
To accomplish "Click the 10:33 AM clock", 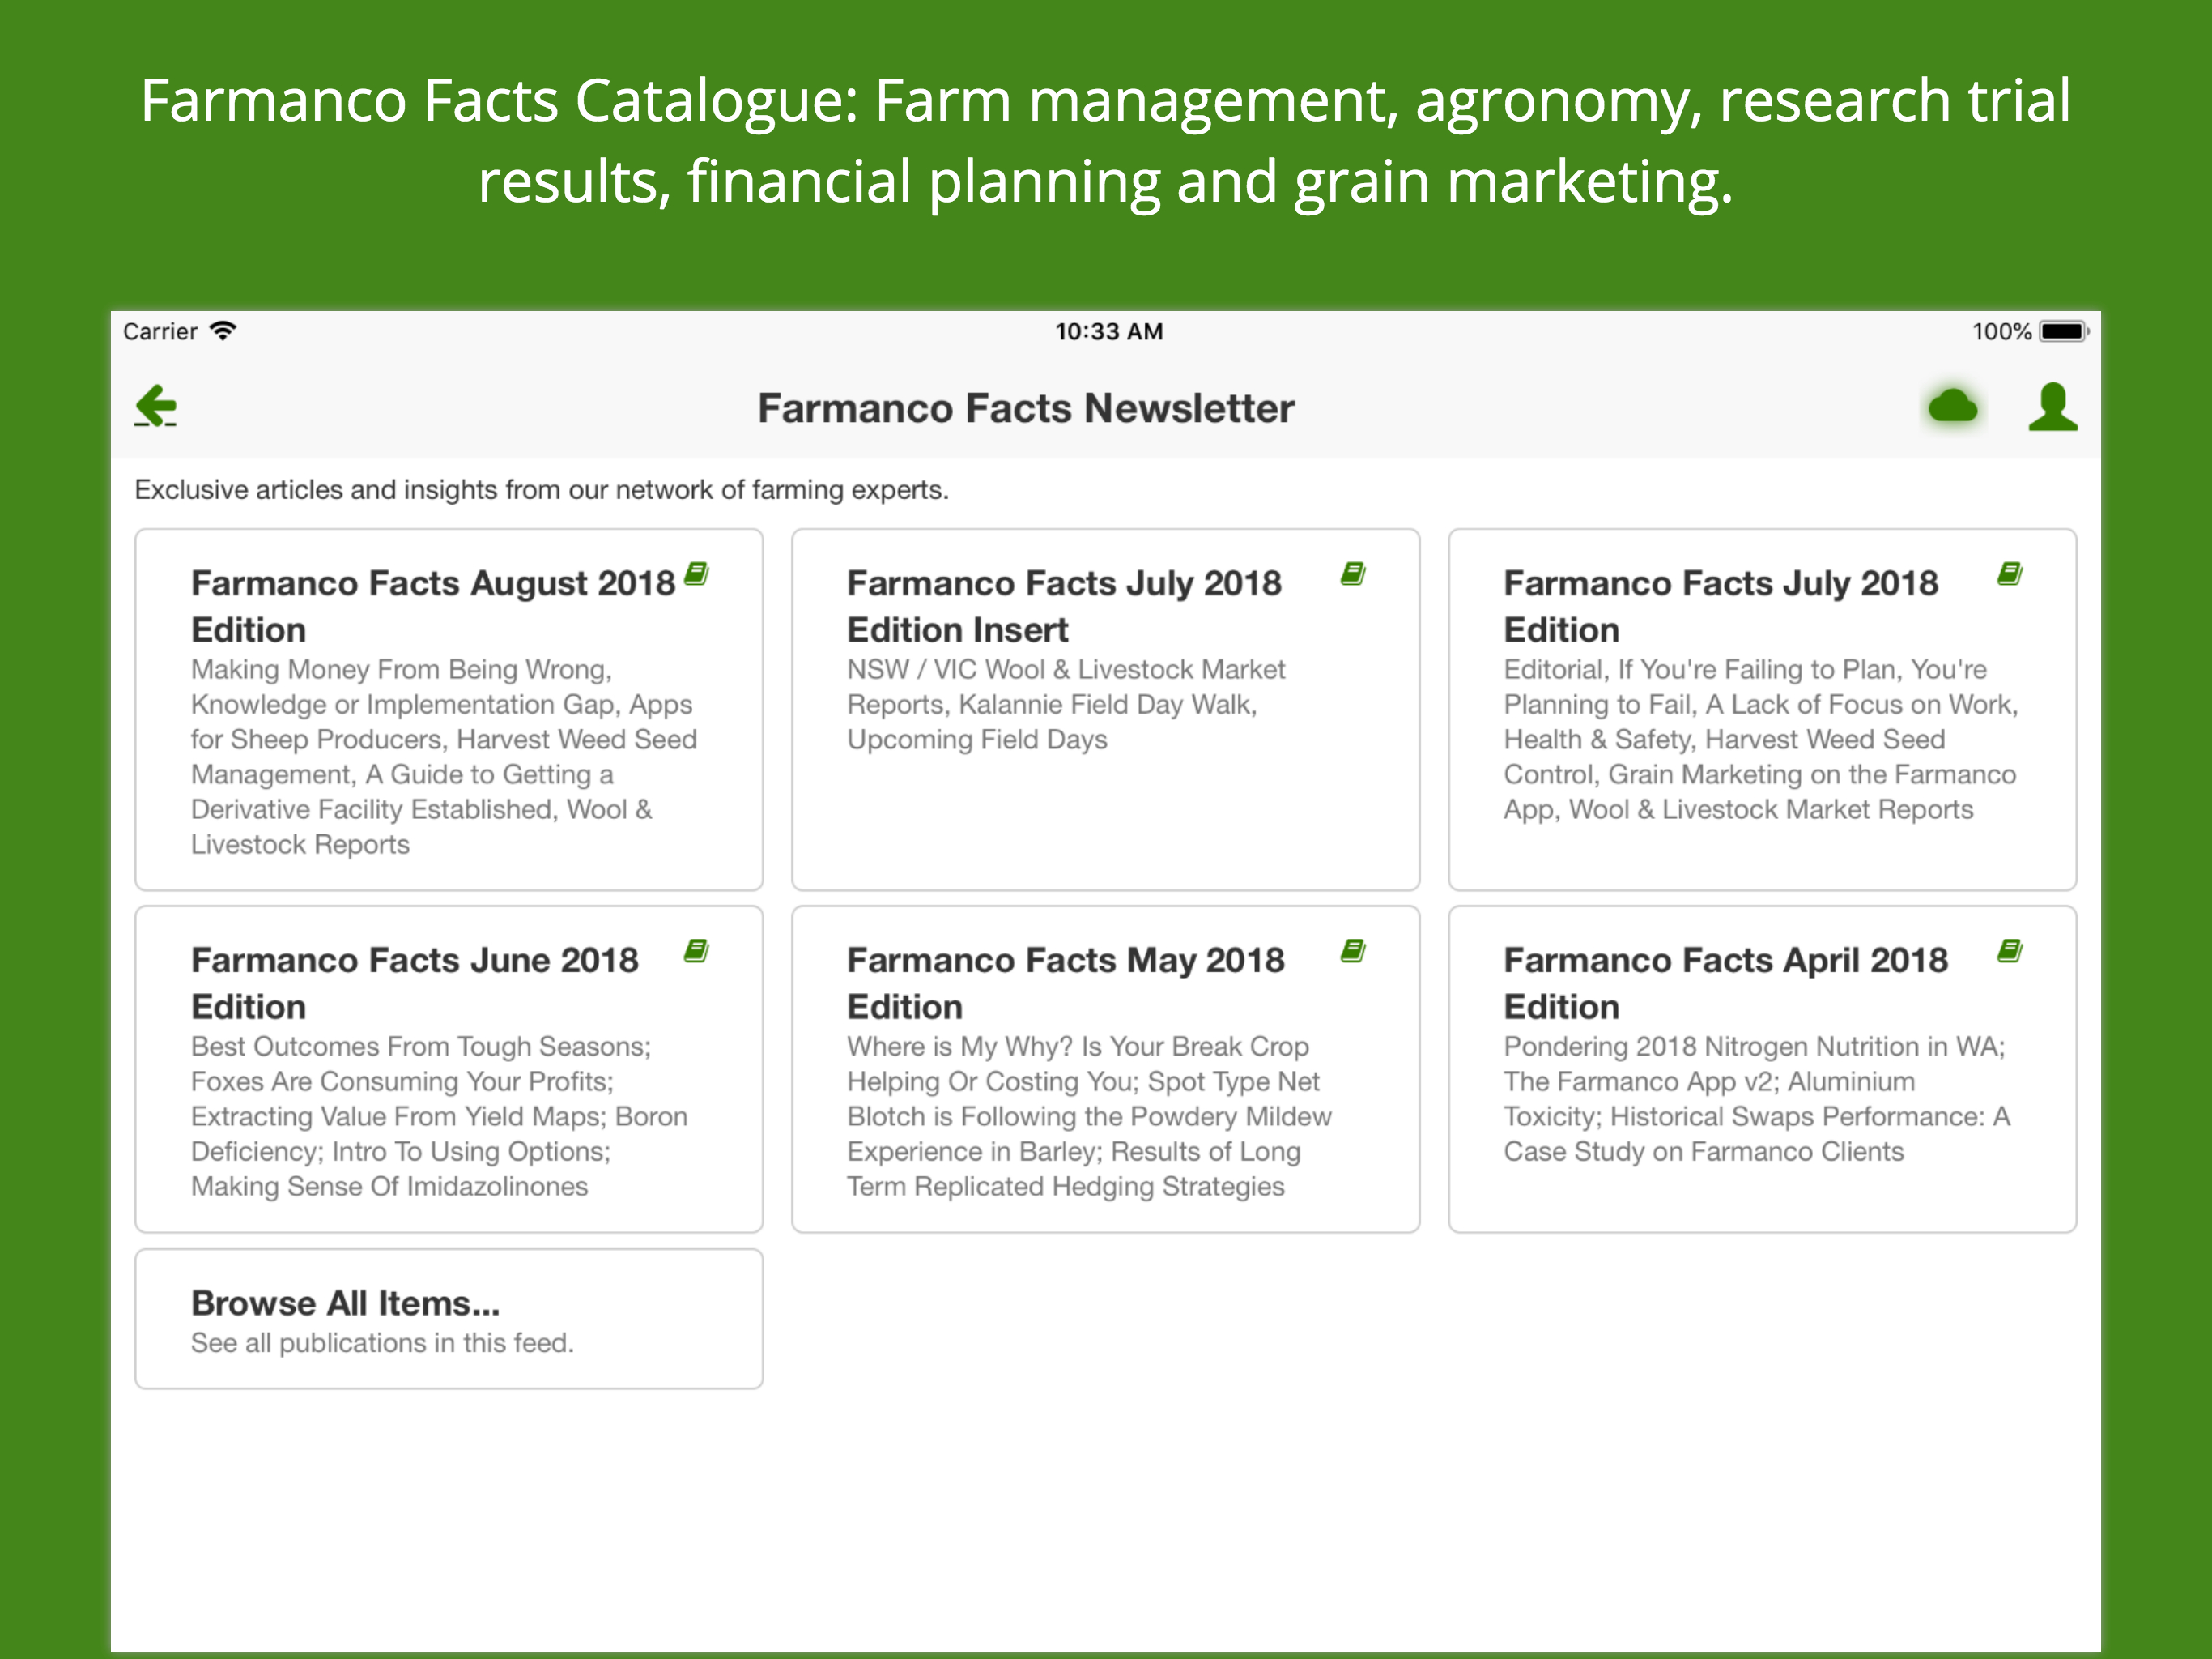I will [1109, 331].
